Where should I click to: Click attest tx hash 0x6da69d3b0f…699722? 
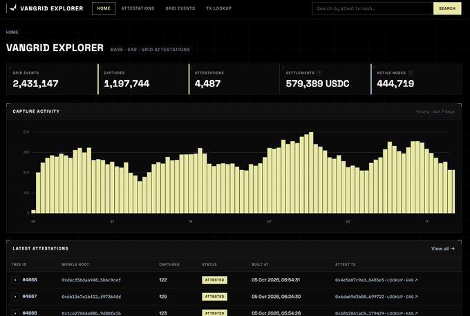[x=359, y=297]
